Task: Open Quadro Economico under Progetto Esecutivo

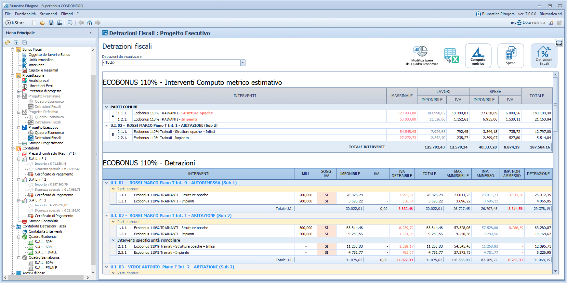Action: pos(49,133)
